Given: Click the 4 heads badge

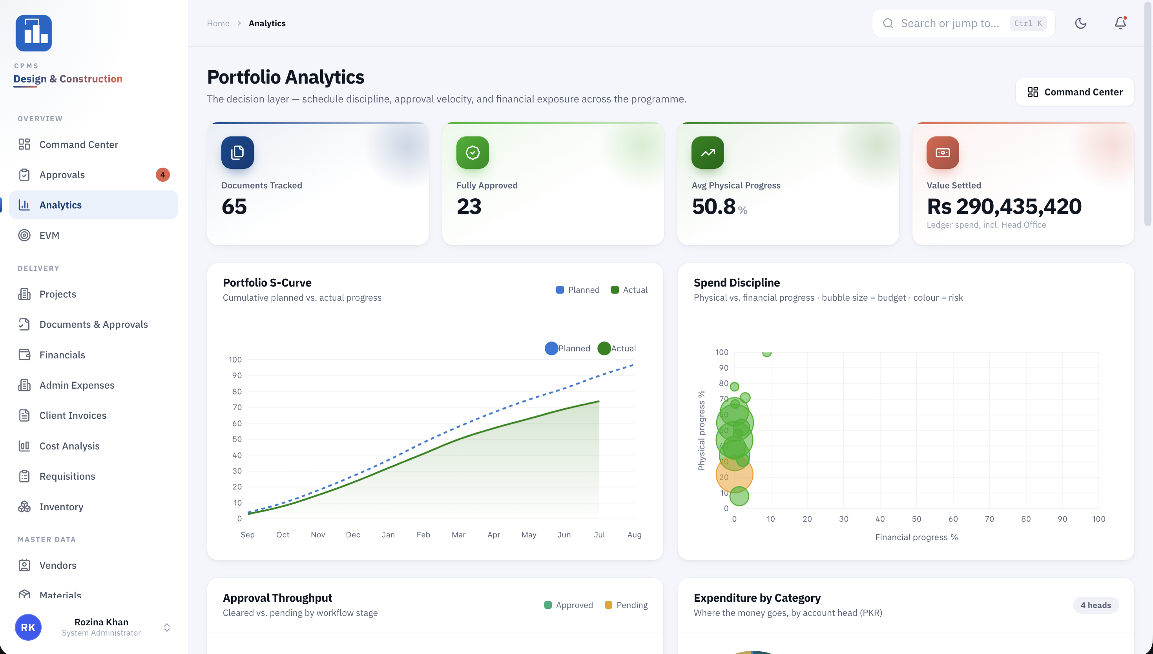Looking at the screenshot, I should 1096,605.
